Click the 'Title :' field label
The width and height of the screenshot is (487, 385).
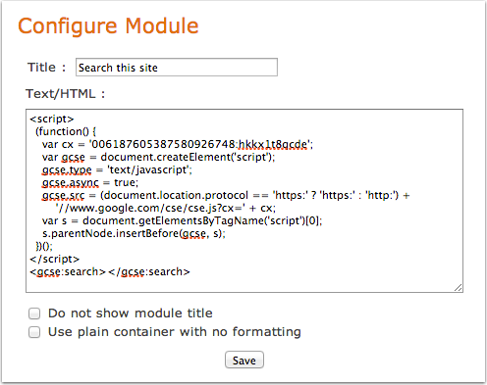pyautogui.click(x=46, y=68)
